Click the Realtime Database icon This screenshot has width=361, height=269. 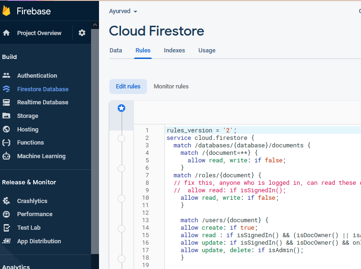coord(6,102)
